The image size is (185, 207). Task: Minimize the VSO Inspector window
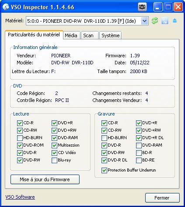pyautogui.click(x=158, y=7)
